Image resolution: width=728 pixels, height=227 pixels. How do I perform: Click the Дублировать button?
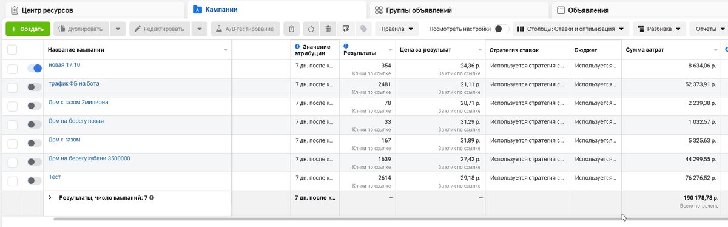click(x=82, y=29)
